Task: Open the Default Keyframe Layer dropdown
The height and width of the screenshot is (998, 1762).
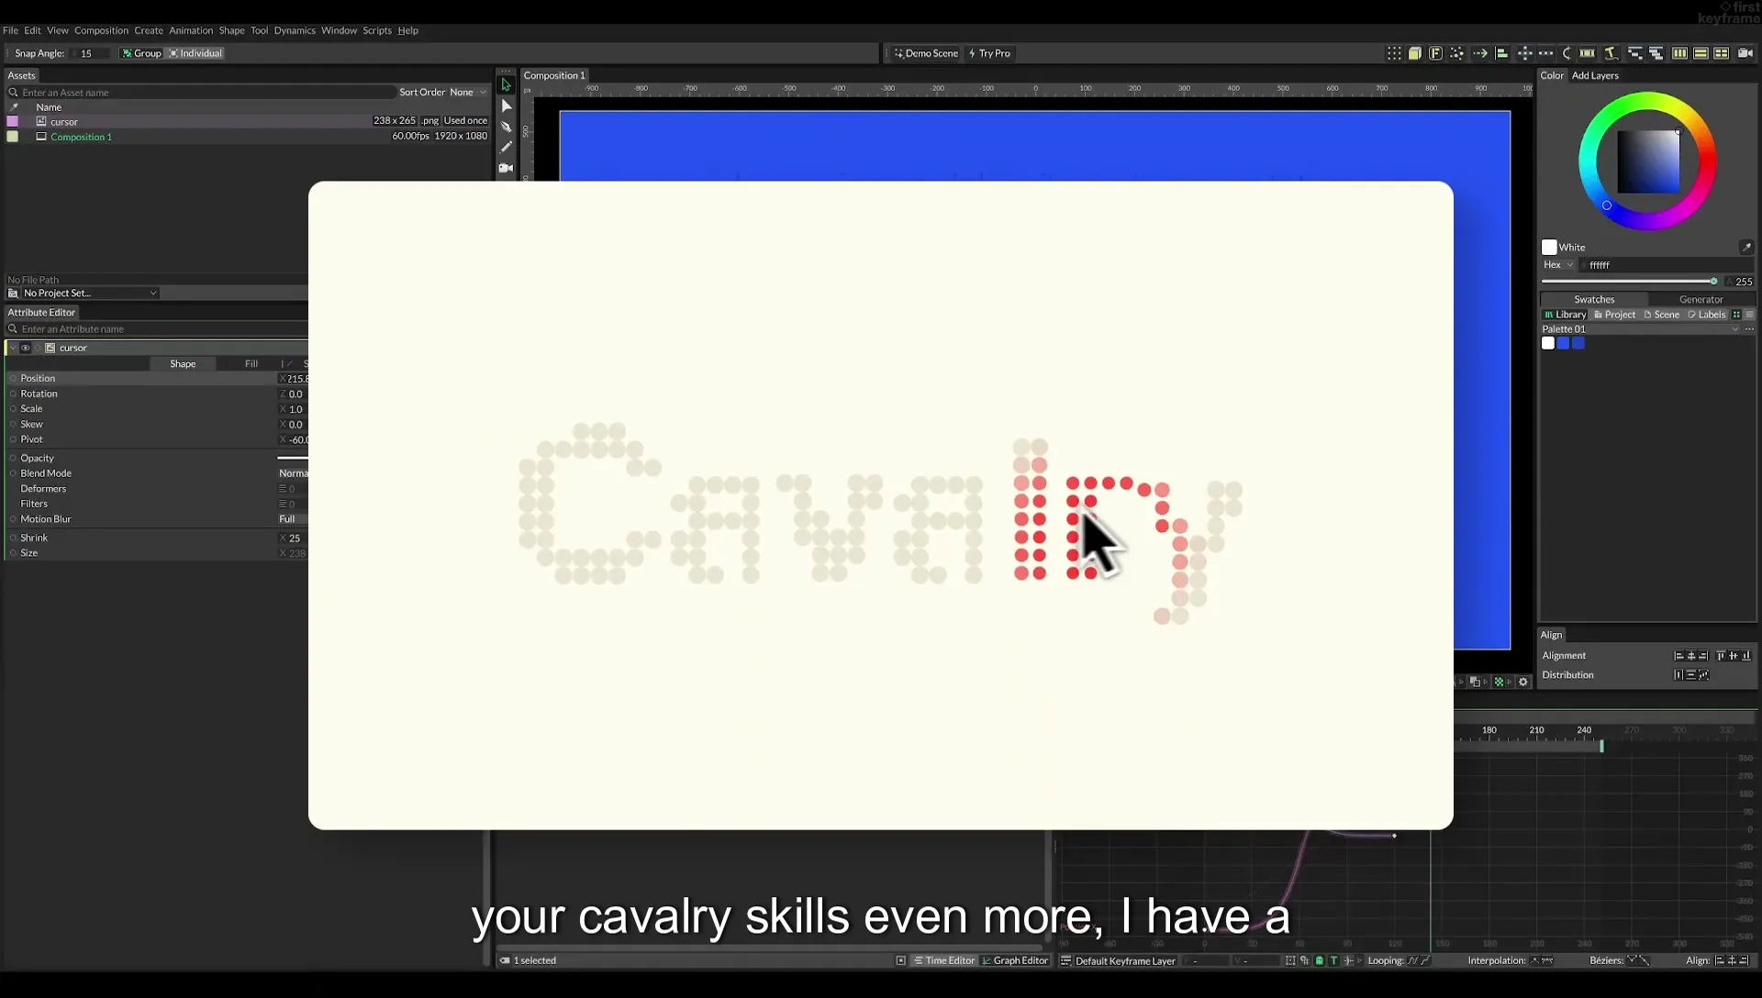Action: click(x=1118, y=960)
